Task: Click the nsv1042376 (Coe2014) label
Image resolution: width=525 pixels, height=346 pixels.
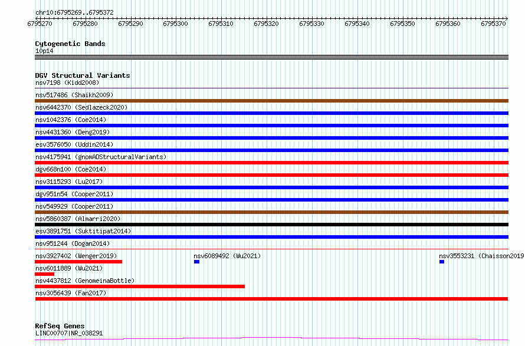Action: pyautogui.click(x=71, y=120)
